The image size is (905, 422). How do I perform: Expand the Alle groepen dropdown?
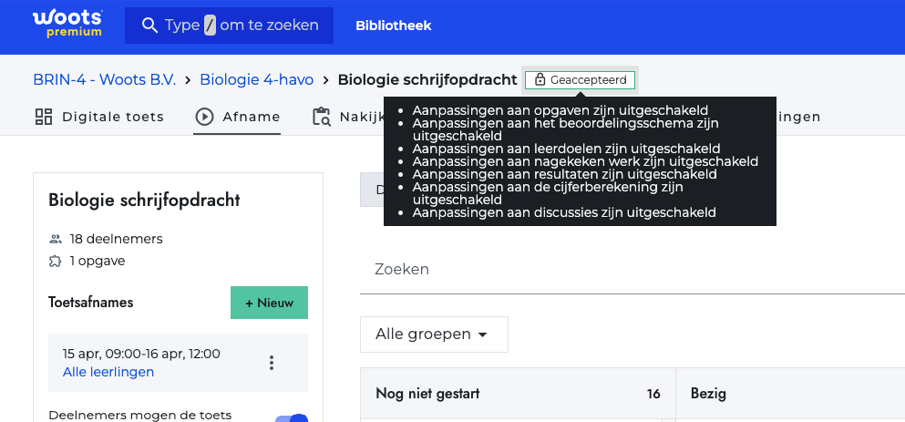pos(434,335)
